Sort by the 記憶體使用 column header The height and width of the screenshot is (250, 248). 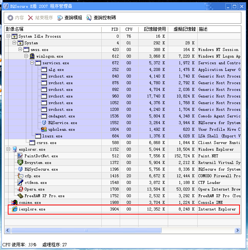(x=153, y=29)
